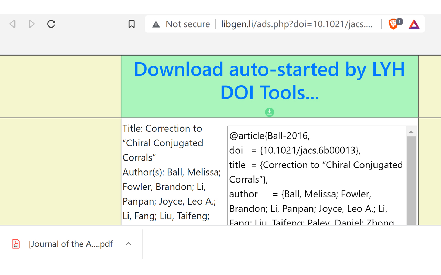Click the 'Title: Correction to' text
This screenshot has height=275, width=441.
tap(162, 129)
